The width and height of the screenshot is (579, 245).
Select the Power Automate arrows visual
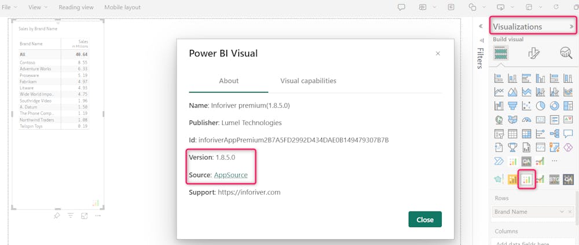[499, 161]
